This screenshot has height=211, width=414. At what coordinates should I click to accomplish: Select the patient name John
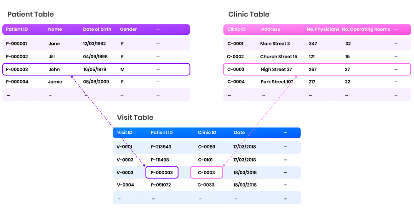pyautogui.click(x=54, y=70)
